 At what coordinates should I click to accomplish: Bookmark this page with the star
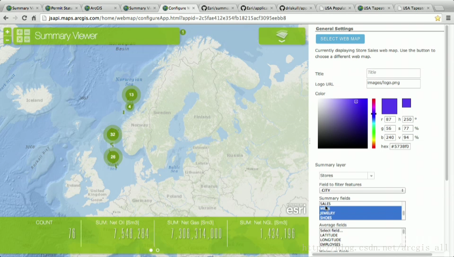[x=437, y=18]
